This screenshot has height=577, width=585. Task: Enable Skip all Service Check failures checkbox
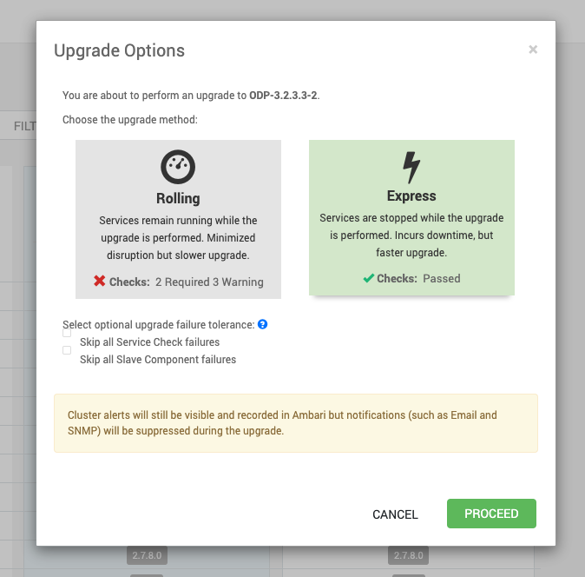[x=67, y=333]
